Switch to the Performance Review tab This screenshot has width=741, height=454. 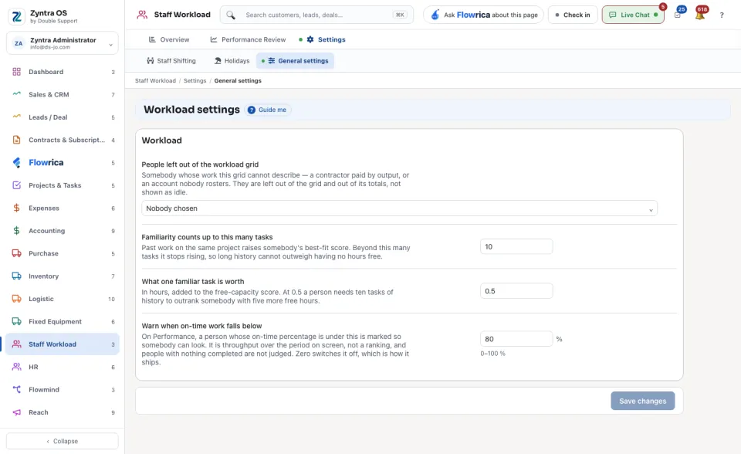(x=248, y=39)
